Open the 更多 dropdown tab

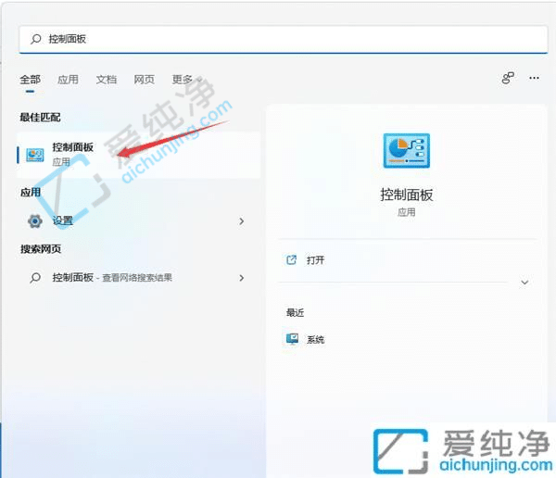(x=187, y=80)
